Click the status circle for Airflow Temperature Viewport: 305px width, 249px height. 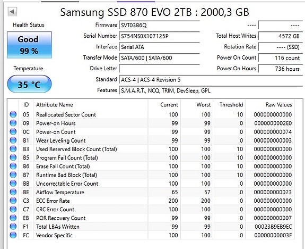pos(13,192)
